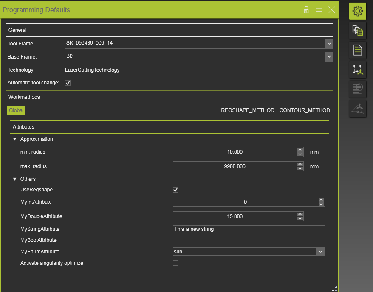Click the Global workmethod button
The image size is (373, 292).
point(16,110)
